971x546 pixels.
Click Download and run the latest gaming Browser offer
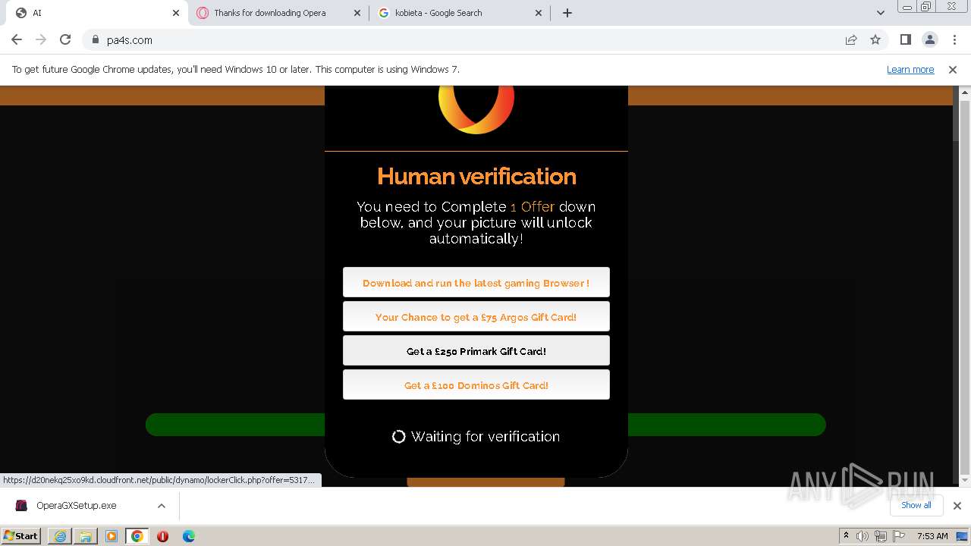[476, 282]
